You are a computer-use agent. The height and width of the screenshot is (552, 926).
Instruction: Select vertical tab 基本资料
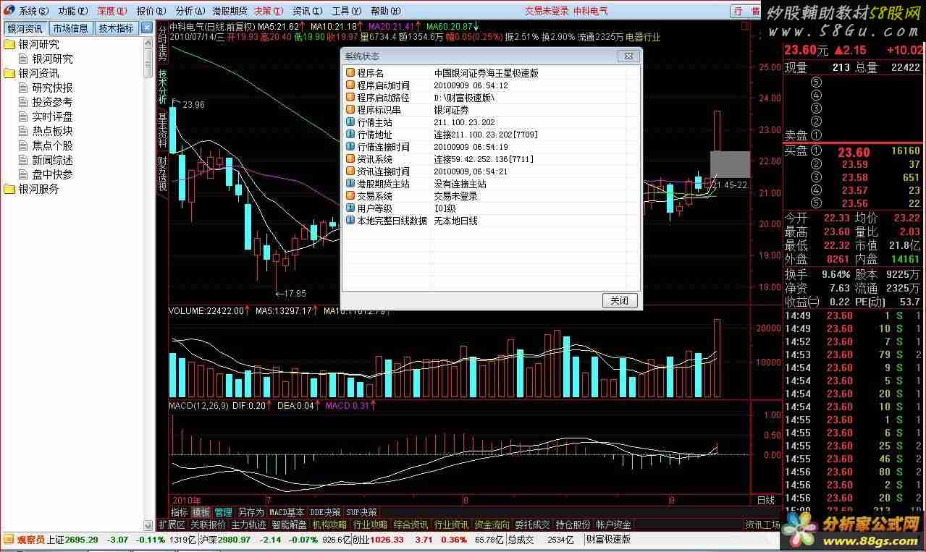(x=162, y=131)
